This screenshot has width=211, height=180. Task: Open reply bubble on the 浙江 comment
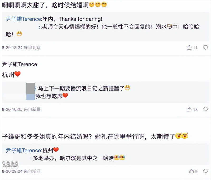pyautogui.click(x=206, y=171)
